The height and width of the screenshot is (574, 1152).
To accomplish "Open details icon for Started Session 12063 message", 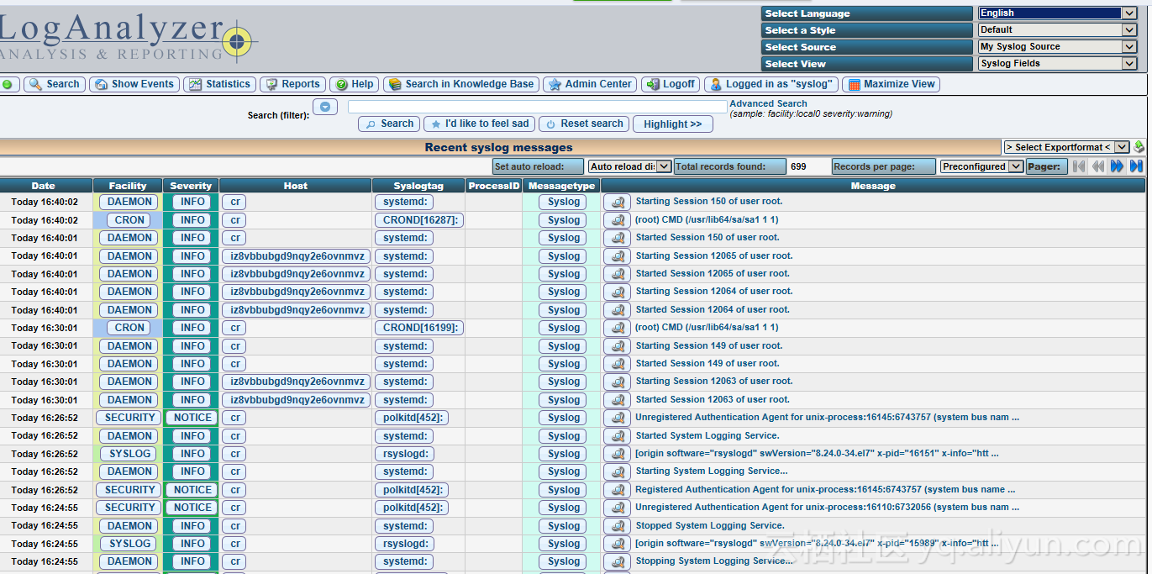I will [617, 400].
